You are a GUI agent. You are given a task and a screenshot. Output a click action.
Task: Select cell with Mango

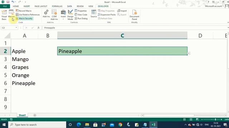(x=24, y=59)
